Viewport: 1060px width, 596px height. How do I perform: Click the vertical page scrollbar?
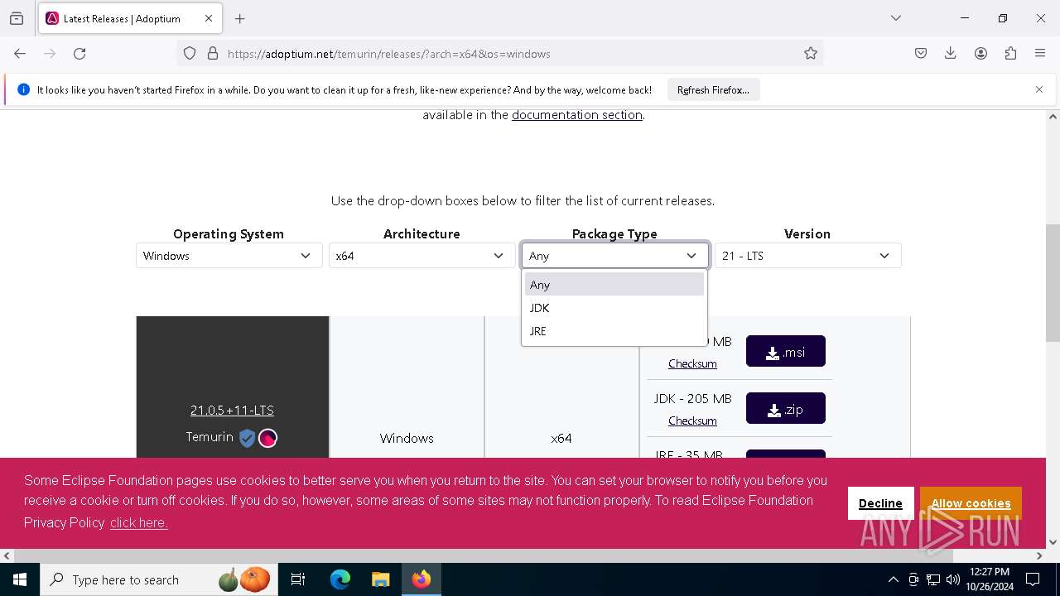1053,283
